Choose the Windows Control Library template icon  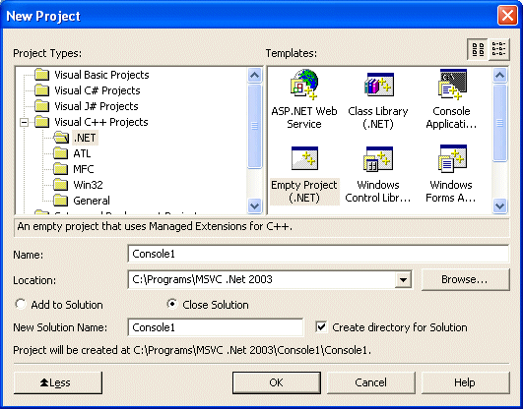pos(378,159)
